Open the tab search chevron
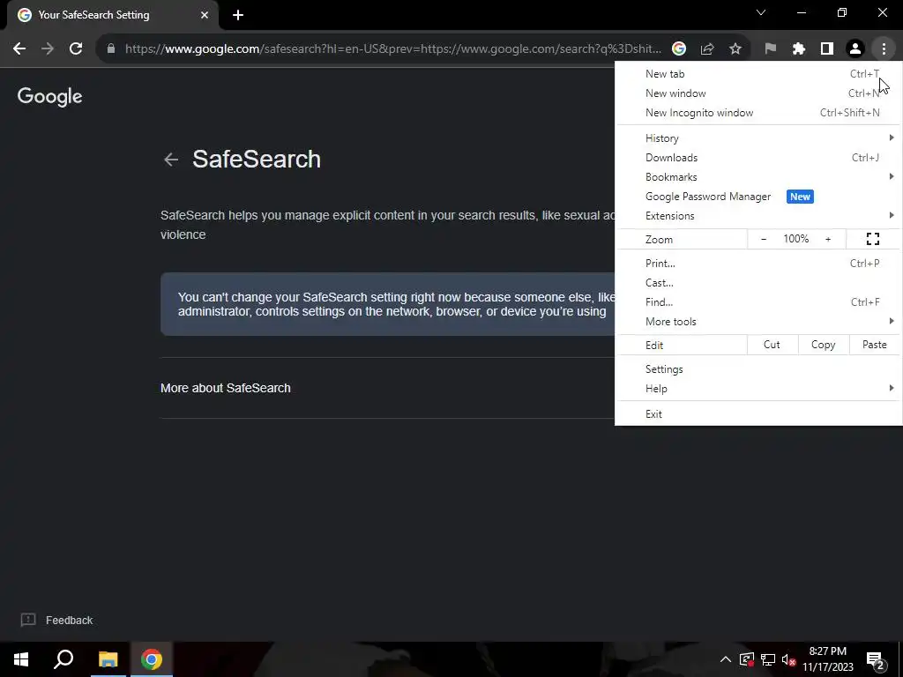Image resolution: width=903 pixels, height=677 pixels. [x=761, y=12]
